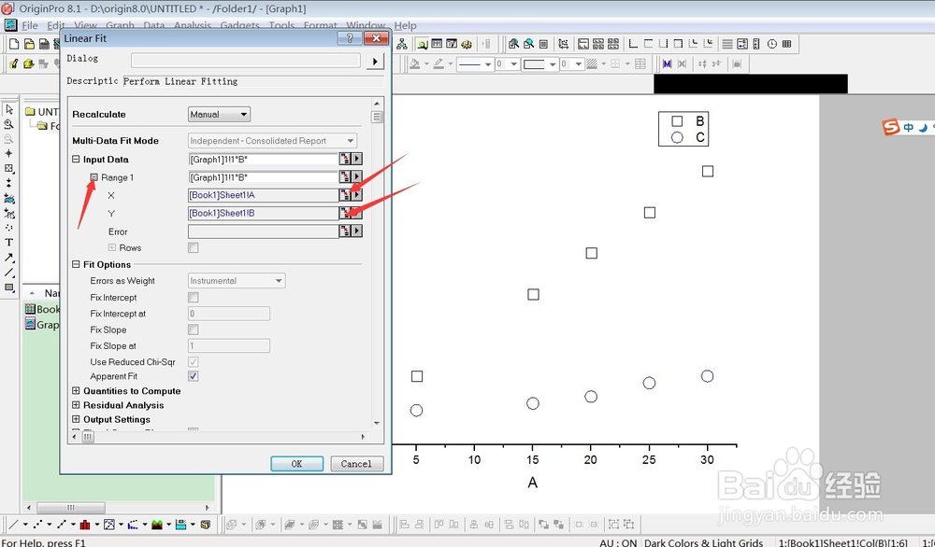The height and width of the screenshot is (547, 935).
Task: Enable the Fix Intercept checkbox
Action: [194, 297]
